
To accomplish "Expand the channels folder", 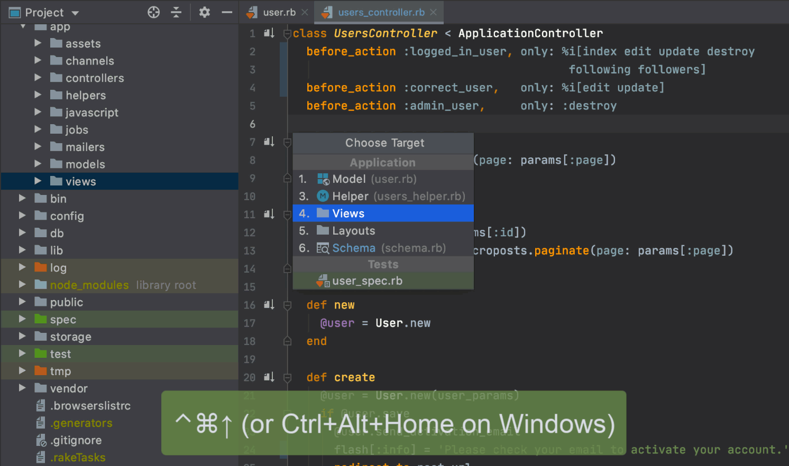I will coord(38,60).
